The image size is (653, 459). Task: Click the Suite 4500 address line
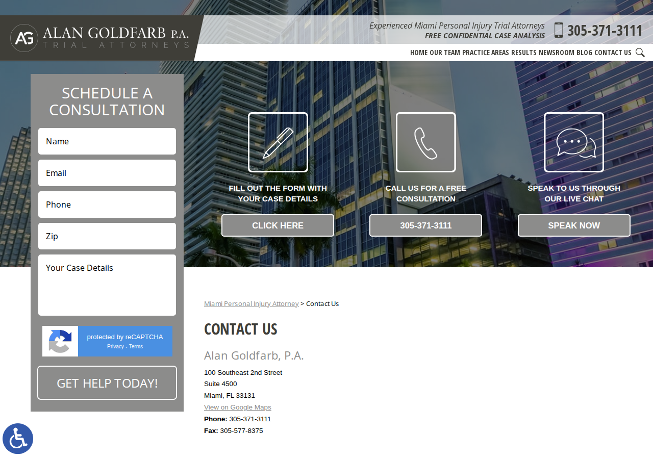coord(220,384)
